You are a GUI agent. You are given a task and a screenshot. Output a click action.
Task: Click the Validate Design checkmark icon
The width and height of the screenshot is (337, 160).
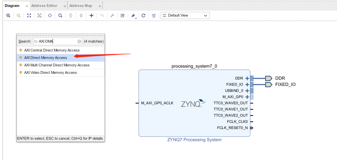[x=122, y=15]
